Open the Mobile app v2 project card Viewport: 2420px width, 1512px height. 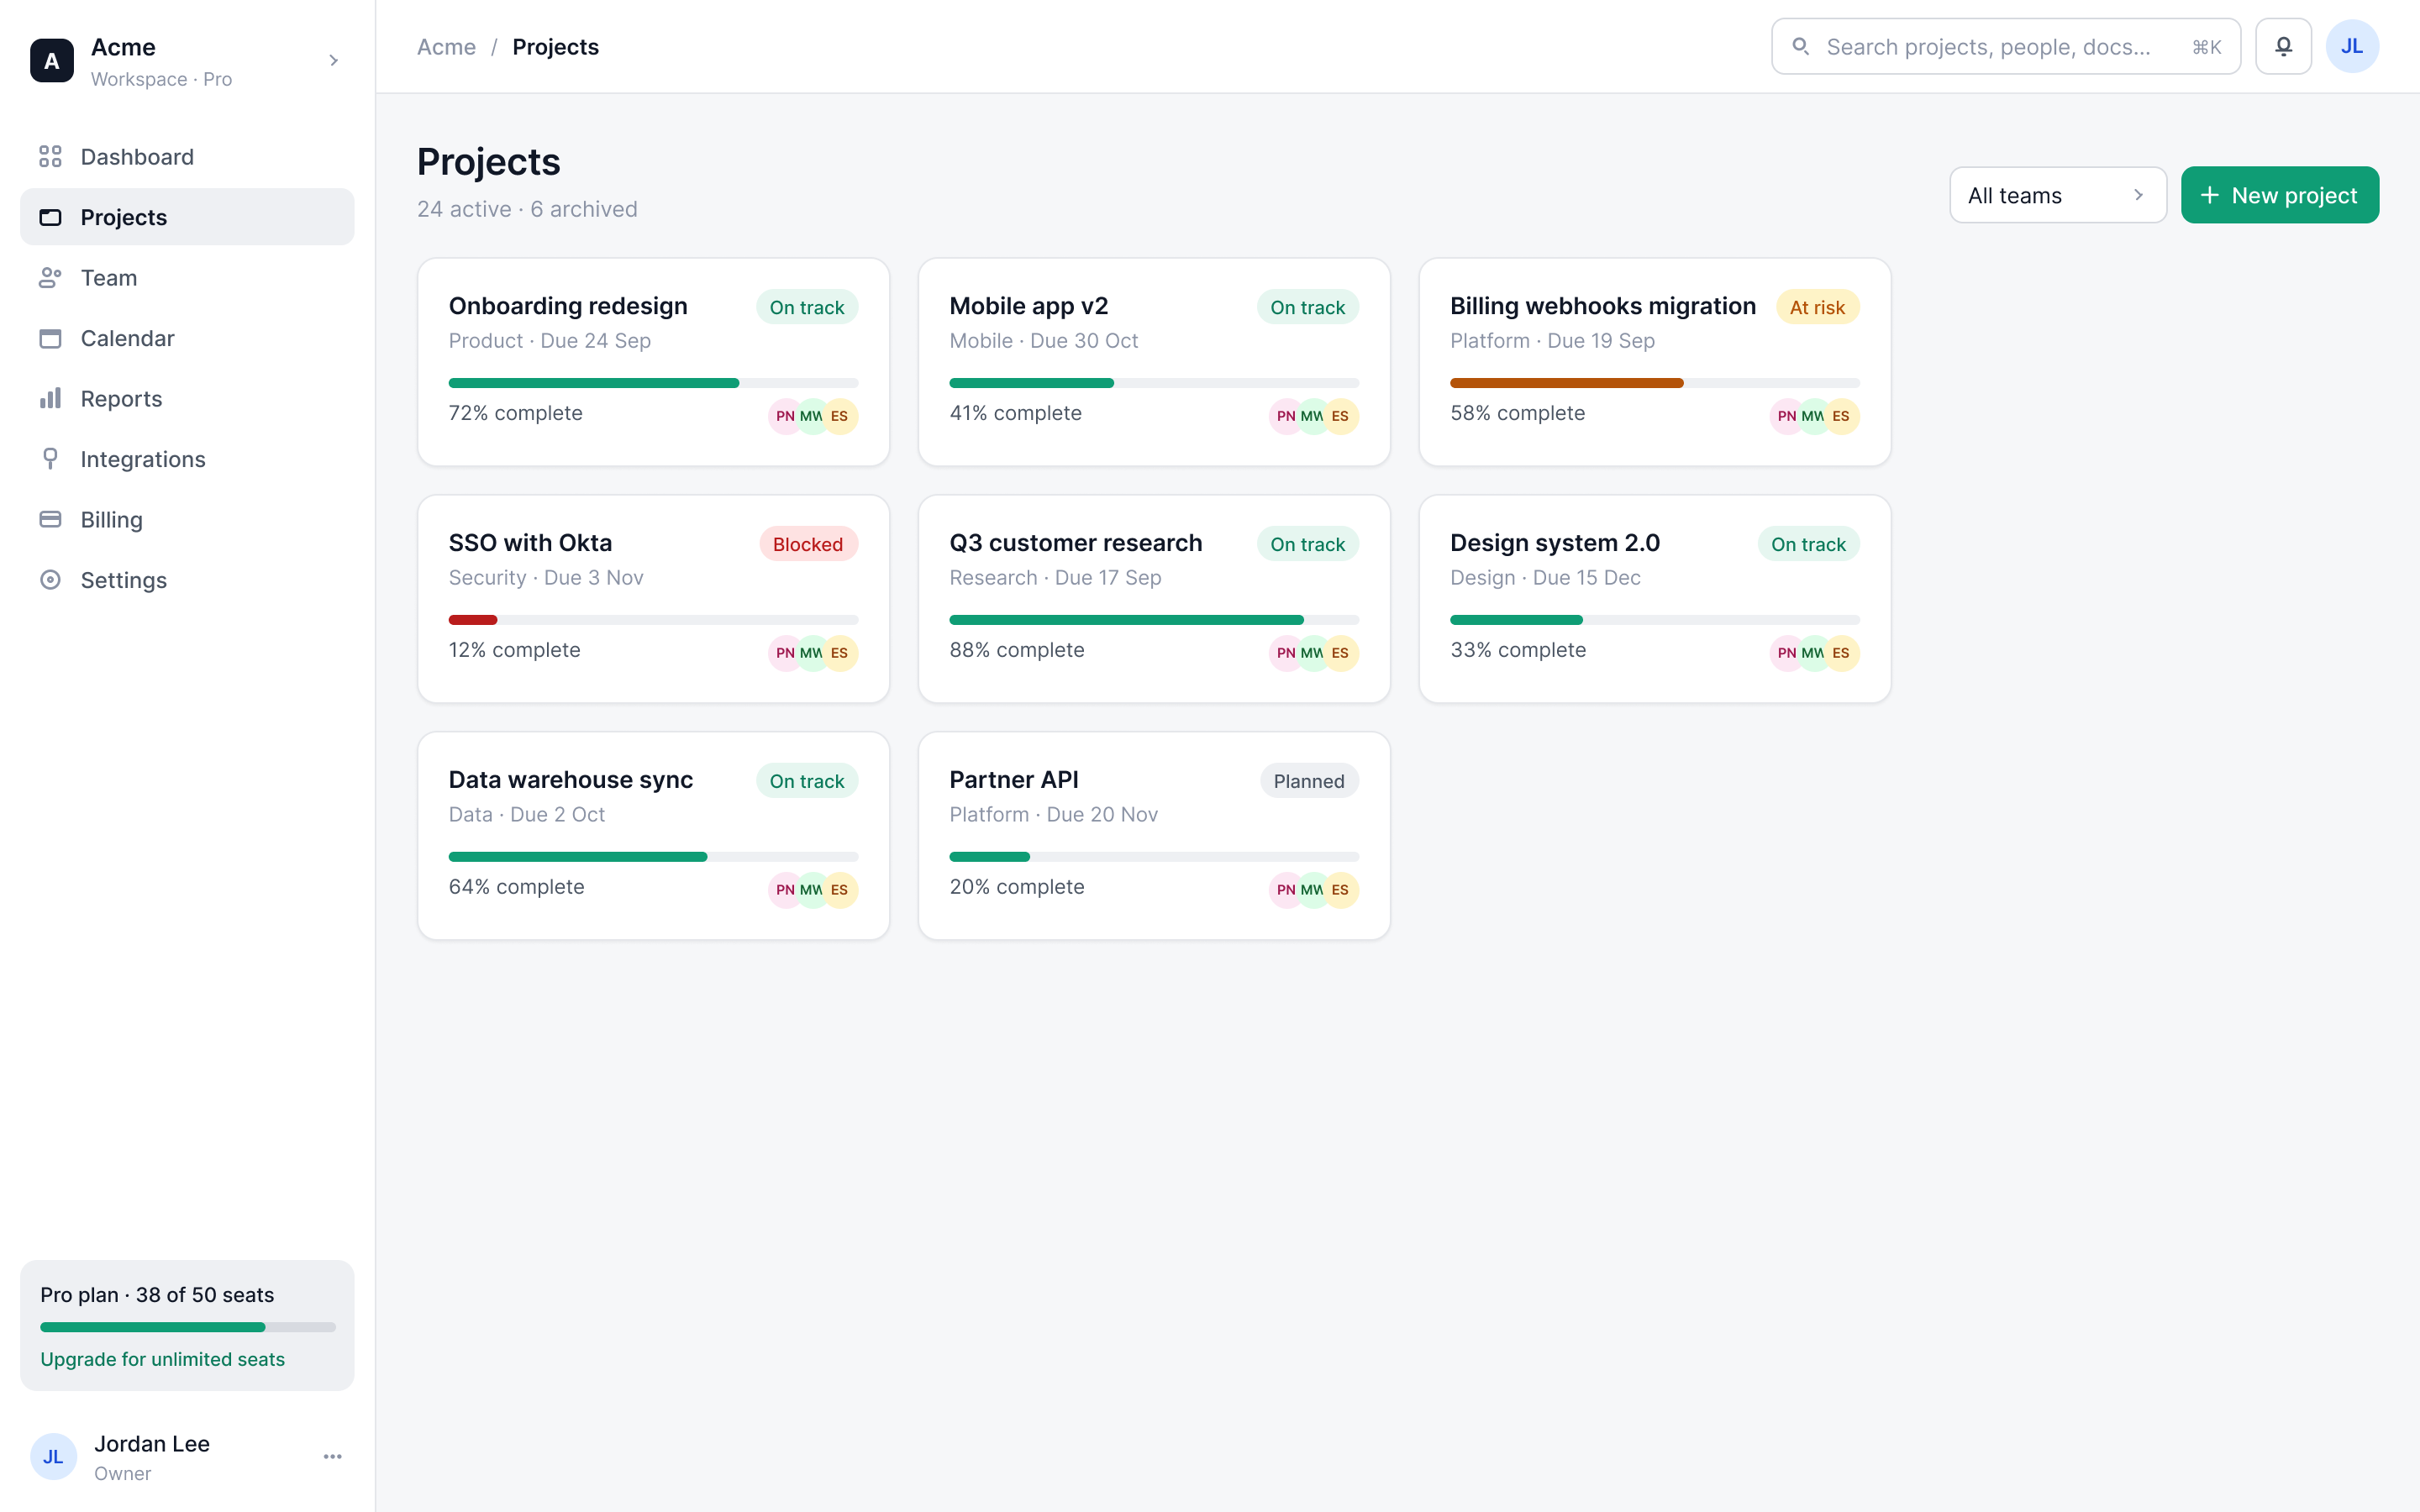coord(1154,362)
